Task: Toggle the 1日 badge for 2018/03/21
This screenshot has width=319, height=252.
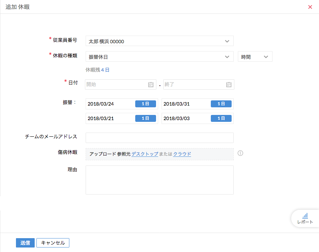Action: [146, 118]
